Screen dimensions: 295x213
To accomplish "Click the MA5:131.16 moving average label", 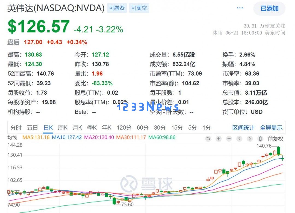I will tap(36, 137).
